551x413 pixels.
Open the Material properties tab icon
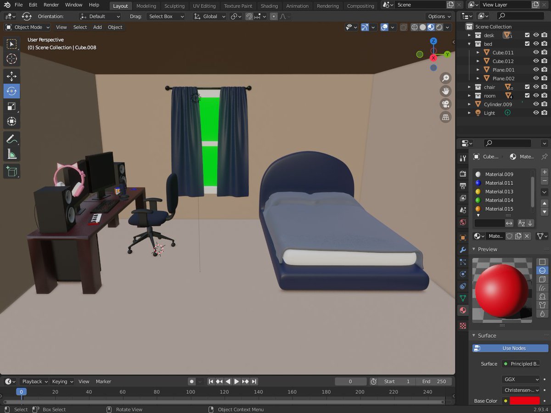pos(463,310)
